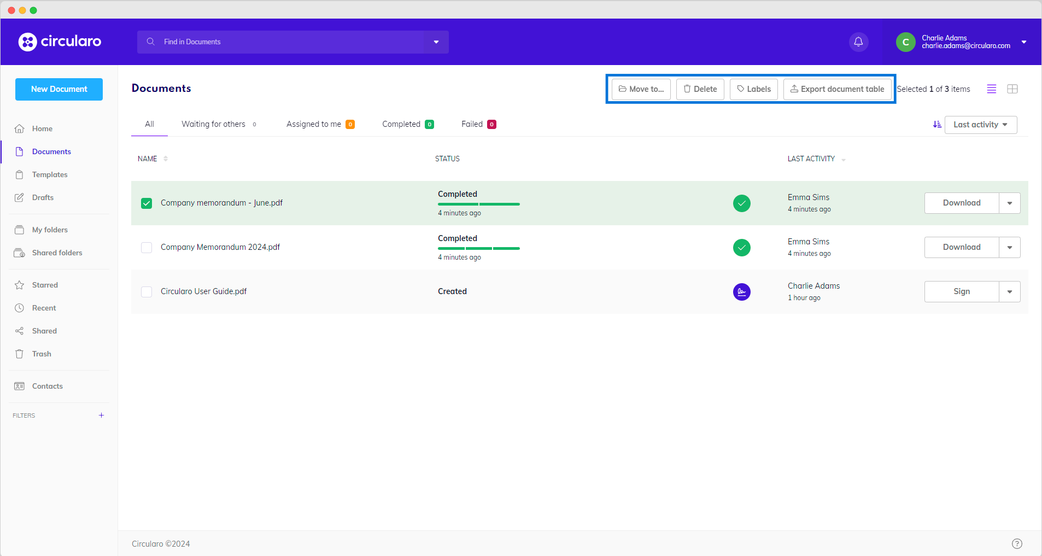Switch to list view layout
The height and width of the screenshot is (556, 1042).
pos(991,89)
